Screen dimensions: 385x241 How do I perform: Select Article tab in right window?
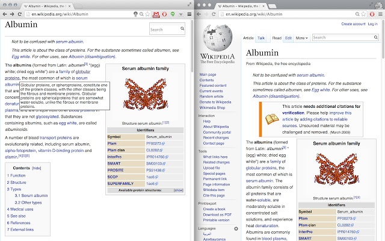pyautogui.click(x=248, y=38)
